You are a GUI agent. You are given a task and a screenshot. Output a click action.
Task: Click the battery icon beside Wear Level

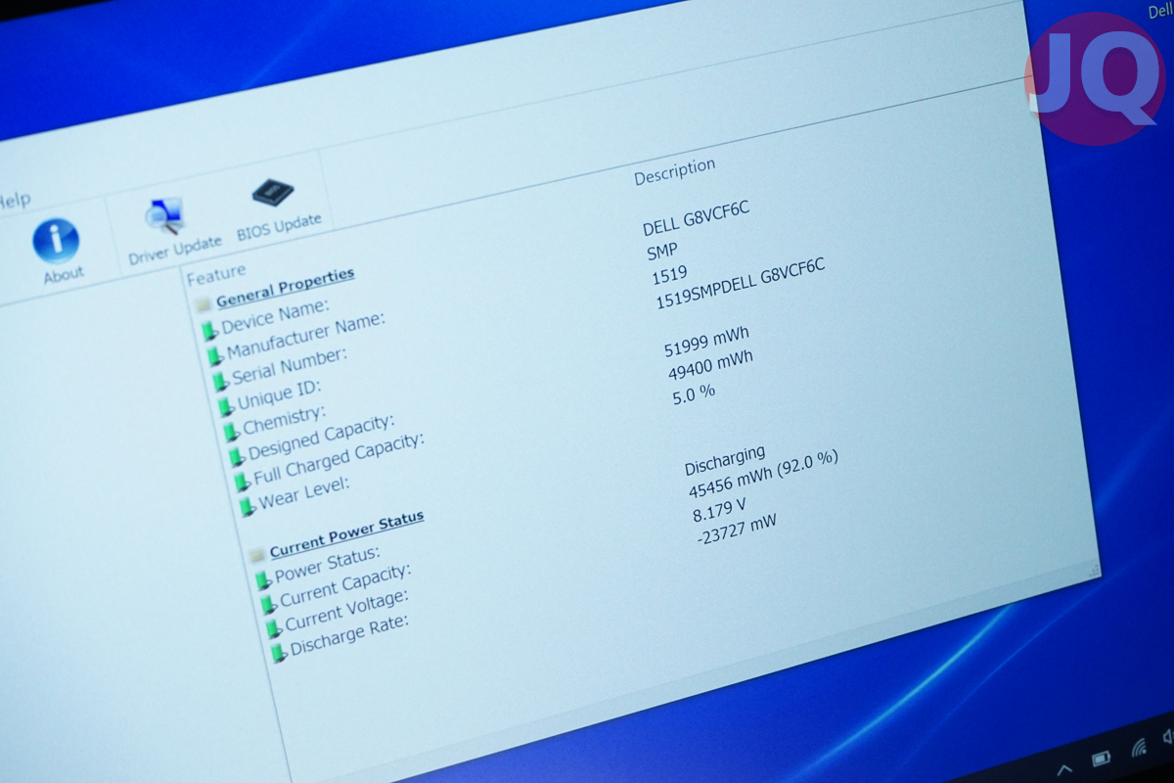[247, 507]
